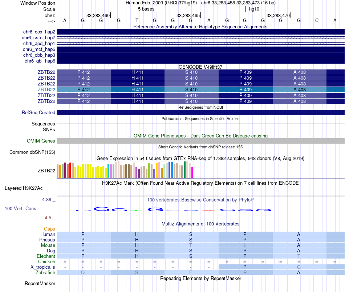345x292 pixels.
Task: Select the highlighted light-blue ZBTB22 transcript label
Action: coord(46,89)
